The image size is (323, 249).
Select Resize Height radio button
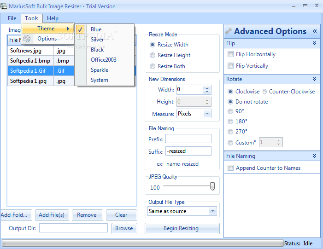tap(153, 55)
